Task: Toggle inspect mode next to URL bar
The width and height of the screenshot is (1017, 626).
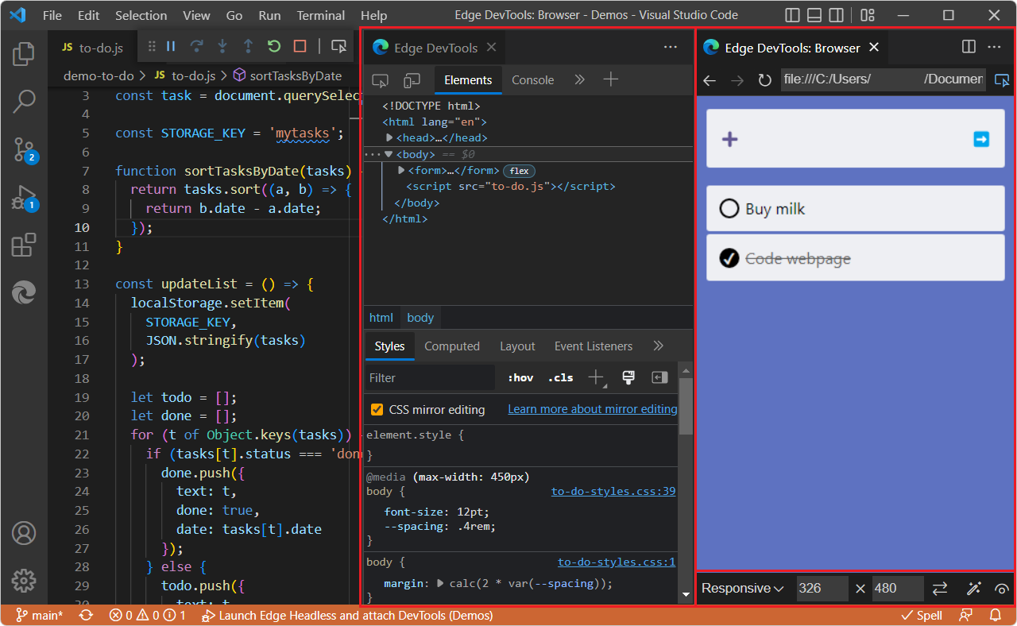Action: 1002,80
